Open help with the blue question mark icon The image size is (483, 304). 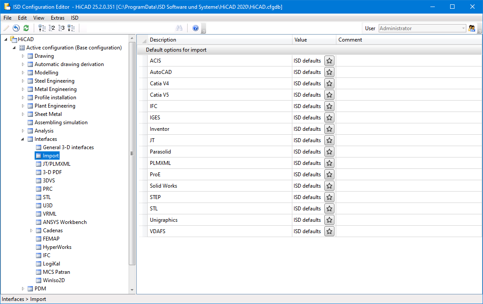pos(195,28)
